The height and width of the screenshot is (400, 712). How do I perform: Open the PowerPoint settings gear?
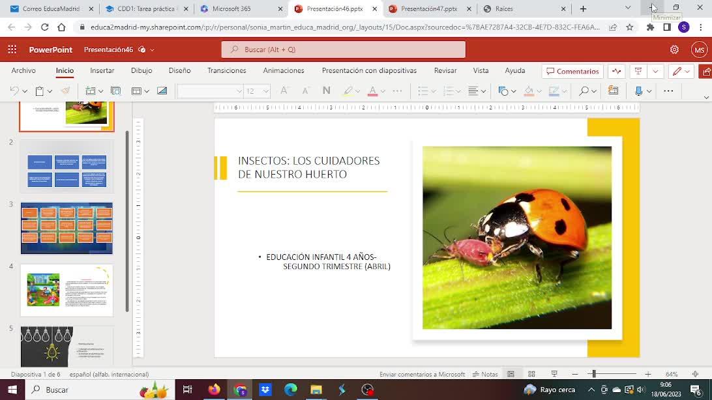pos(674,50)
